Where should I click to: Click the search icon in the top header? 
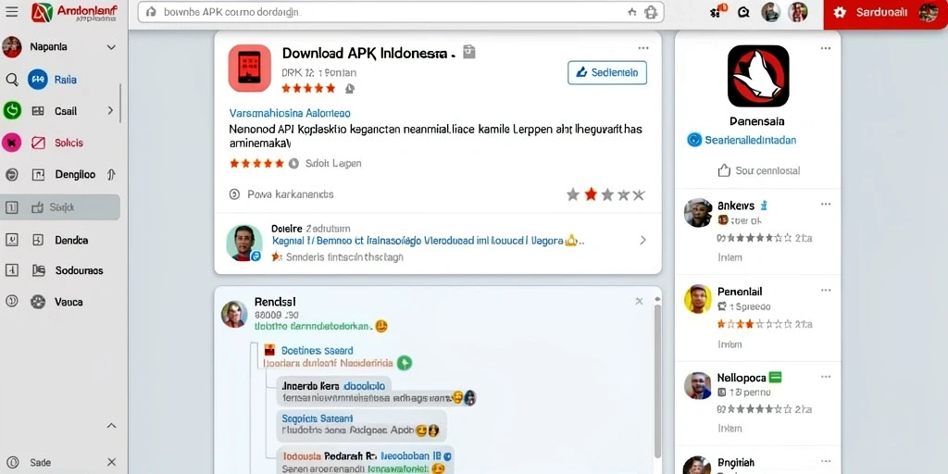[x=743, y=12]
